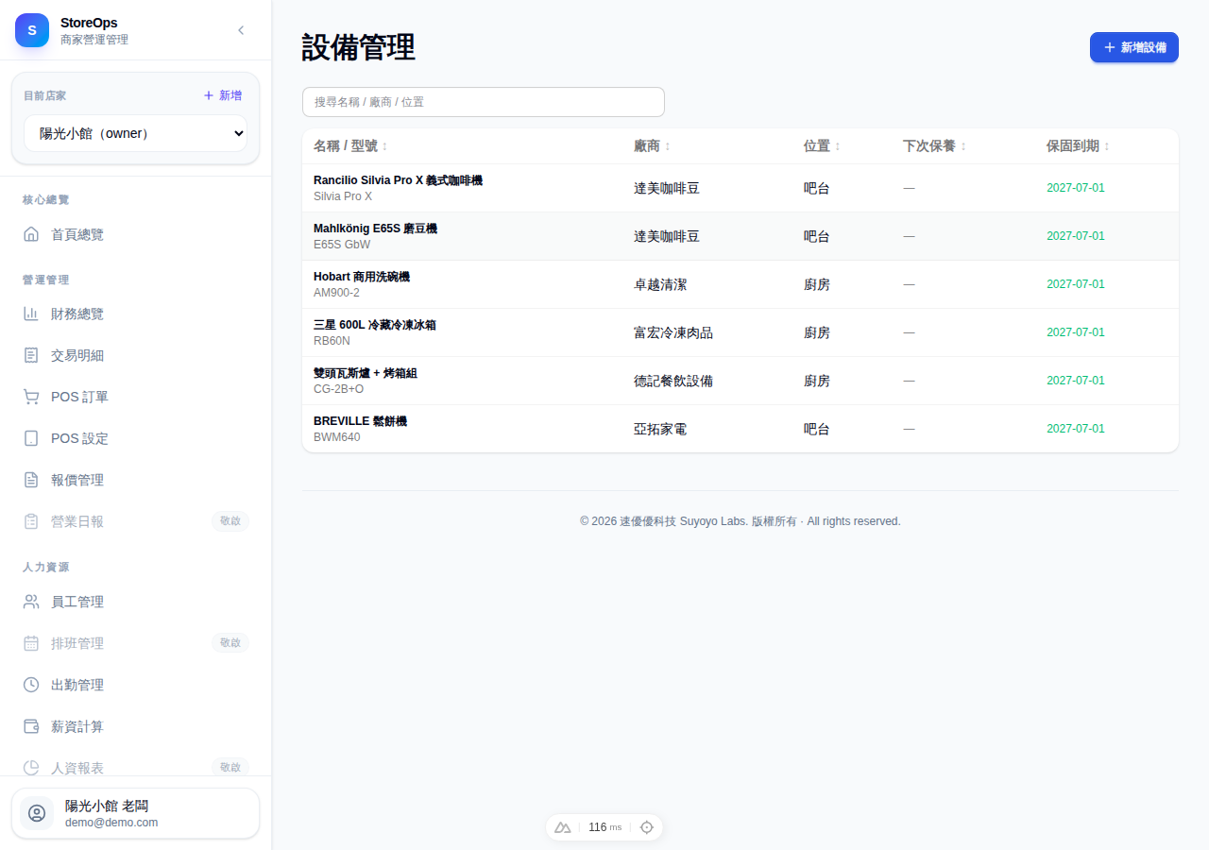Click the 廠商 column sort arrows icon
Image resolution: width=1209 pixels, height=850 pixels.
click(x=668, y=146)
